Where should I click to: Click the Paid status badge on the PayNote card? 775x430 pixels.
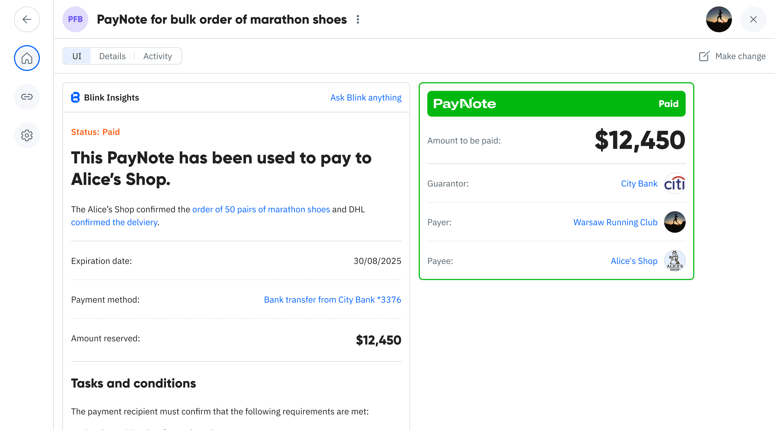point(668,103)
